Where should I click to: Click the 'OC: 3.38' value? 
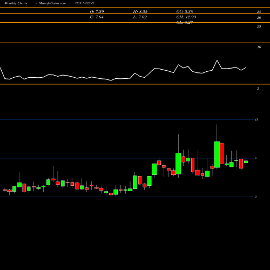point(185,11)
